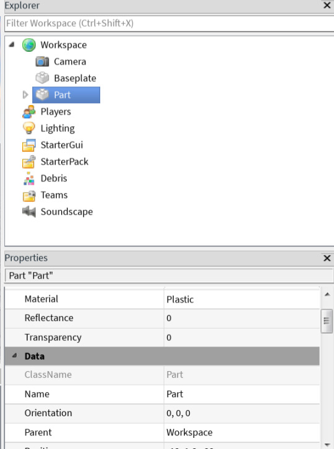The image size is (334, 449).
Task: Close the Explorer panel
Action: pyautogui.click(x=327, y=5)
